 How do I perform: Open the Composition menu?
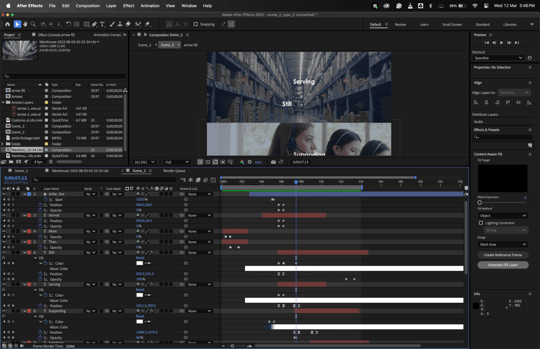coord(88,6)
